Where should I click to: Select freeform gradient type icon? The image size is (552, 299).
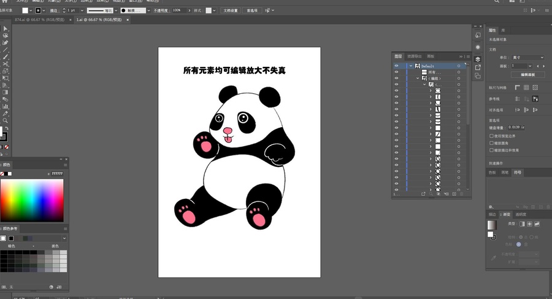(537, 224)
